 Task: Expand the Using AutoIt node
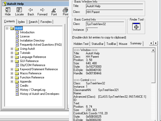click(12, 49)
